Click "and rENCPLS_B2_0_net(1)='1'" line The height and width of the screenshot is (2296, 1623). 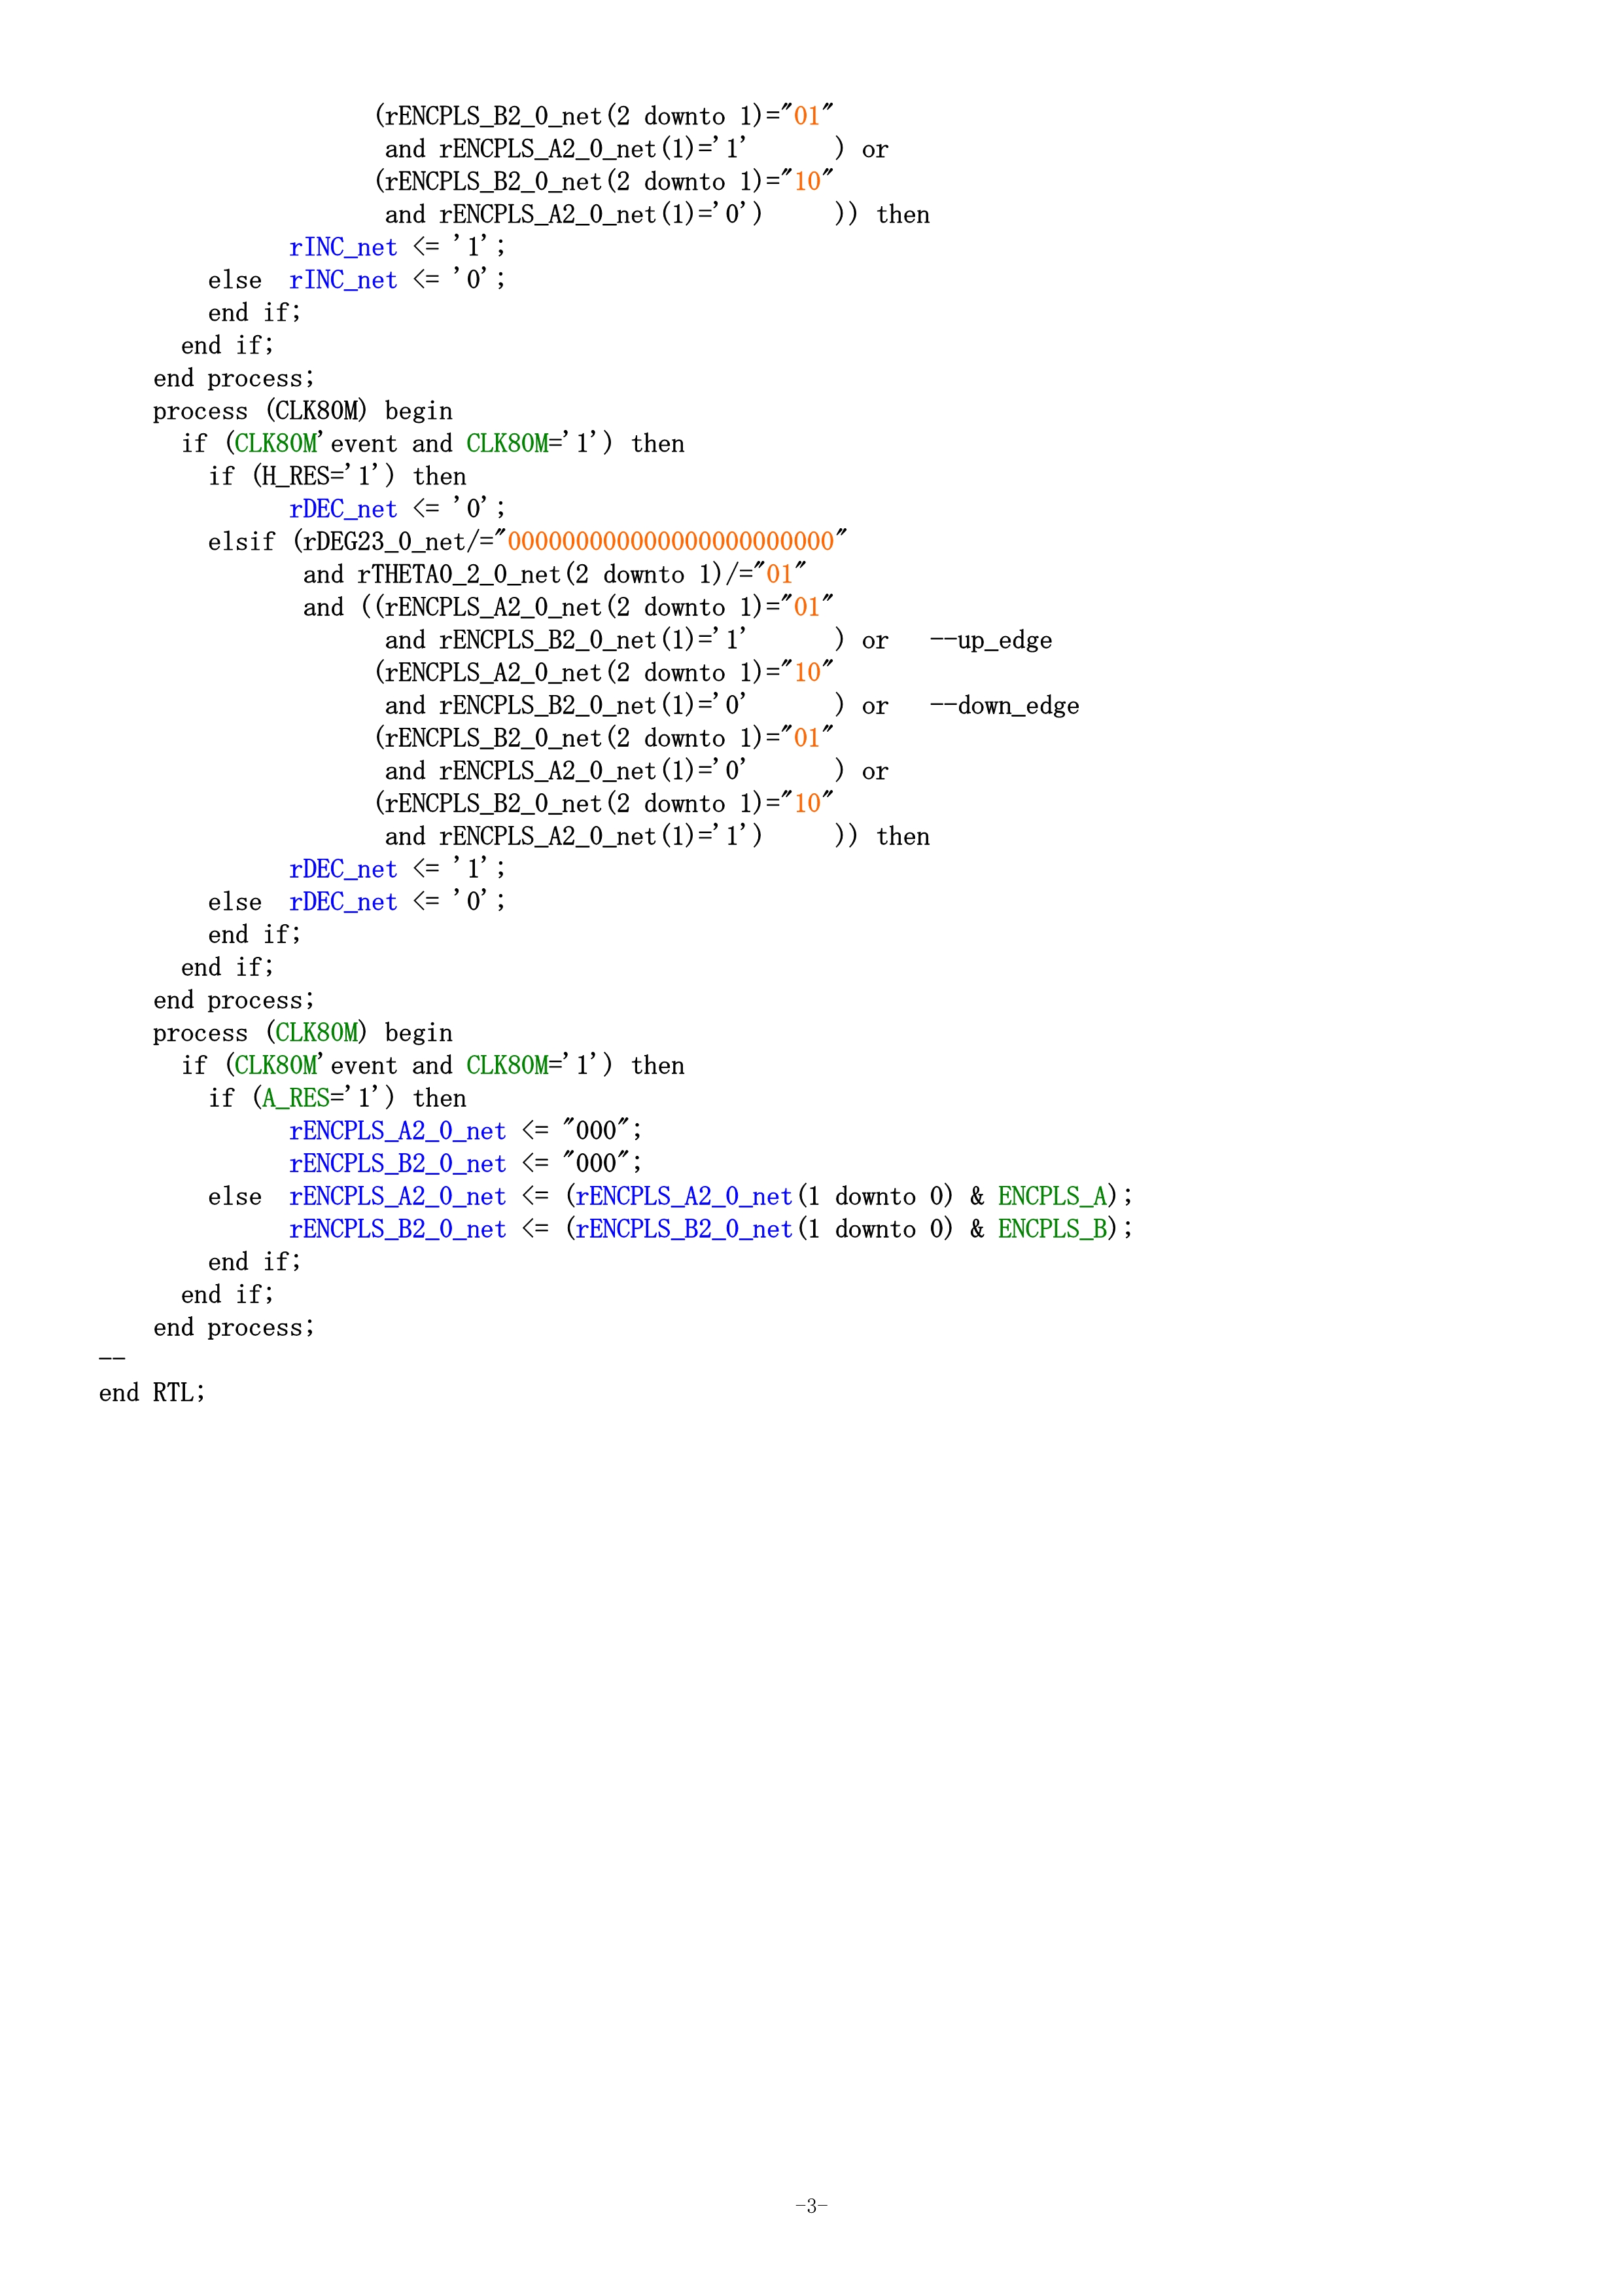(566, 640)
